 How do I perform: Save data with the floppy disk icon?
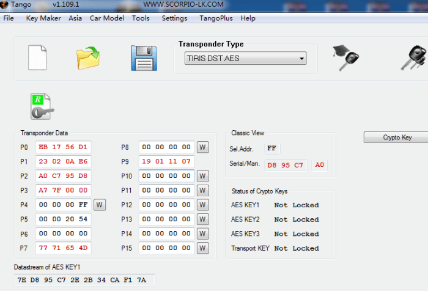(144, 58)
